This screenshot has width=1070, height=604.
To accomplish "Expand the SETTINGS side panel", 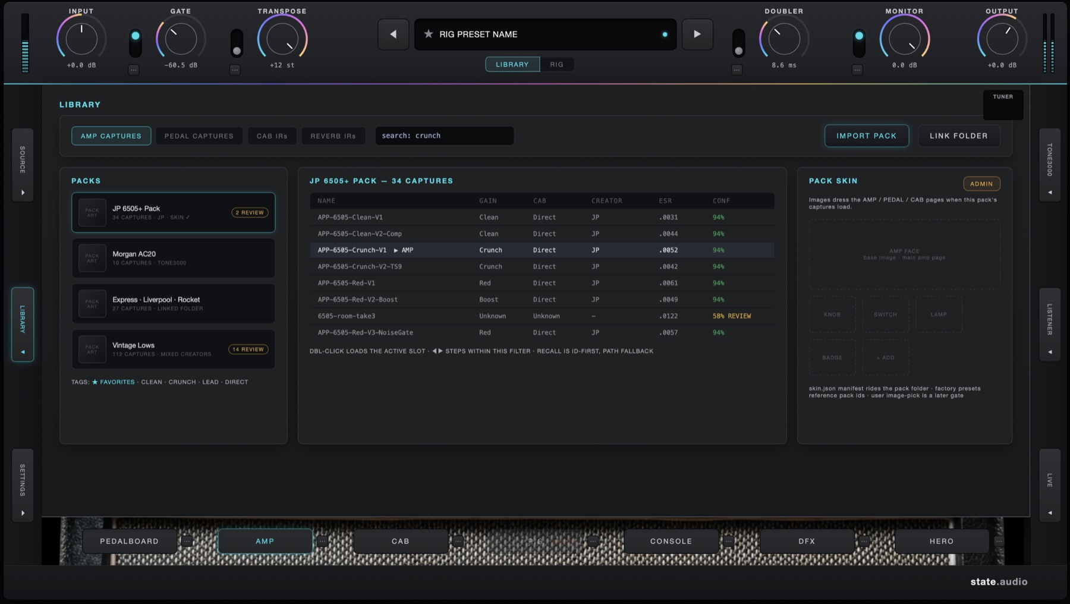I will (23, 486).
